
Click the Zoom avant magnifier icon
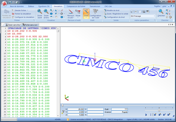pos(40,12)
